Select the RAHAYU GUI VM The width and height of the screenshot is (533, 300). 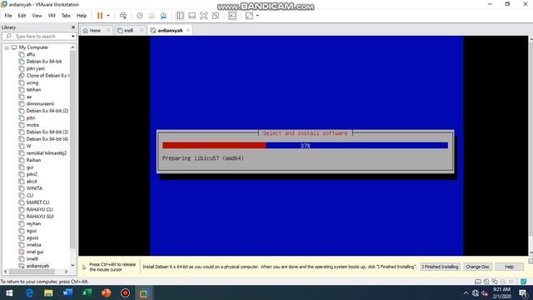point(40,217)
